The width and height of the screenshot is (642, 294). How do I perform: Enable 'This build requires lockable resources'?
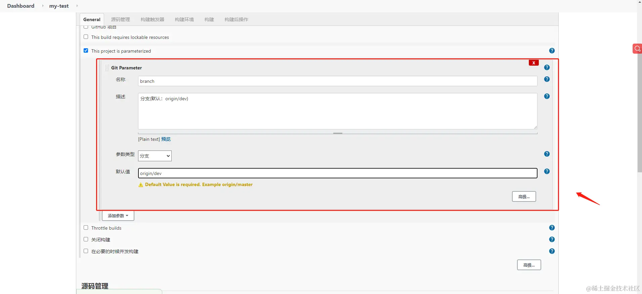point(86,37)
